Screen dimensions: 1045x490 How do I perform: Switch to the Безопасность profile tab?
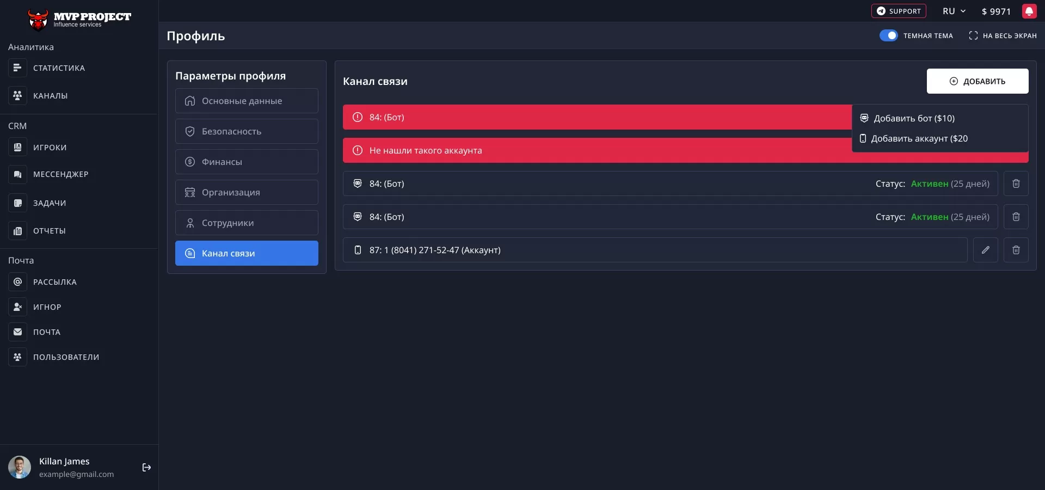tap(247, 131)
